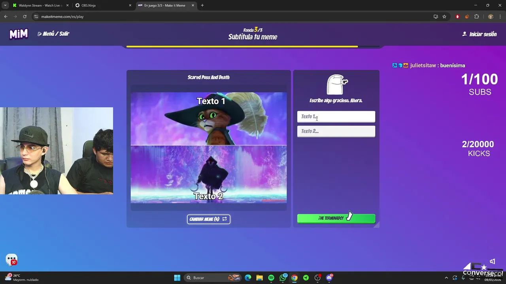Image resolution: width=506 pixels, height=284 pixels.
Task: Click the dice icon with badge 10
Action: (12, 260)
